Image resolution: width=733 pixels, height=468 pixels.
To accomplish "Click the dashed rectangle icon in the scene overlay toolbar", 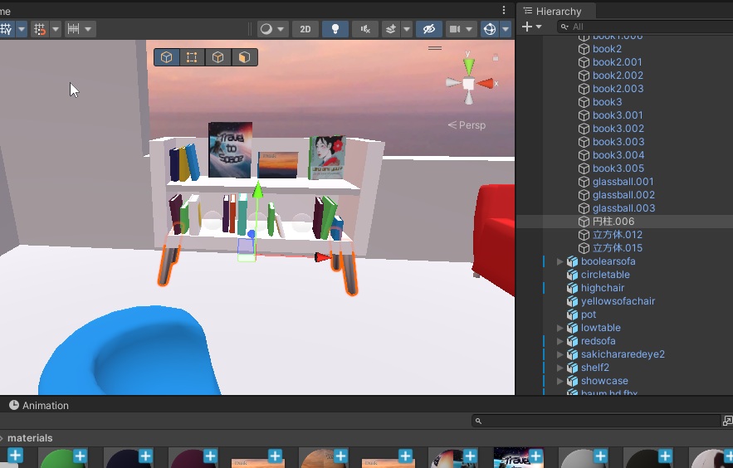I will 192,57.
